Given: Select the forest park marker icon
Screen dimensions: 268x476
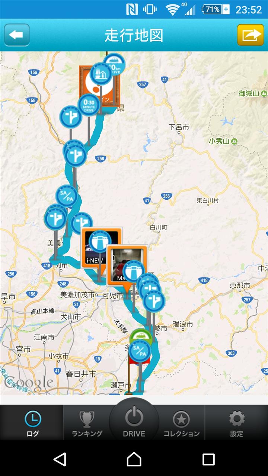Looking at the screenshot, I should [x=100, y=74].
